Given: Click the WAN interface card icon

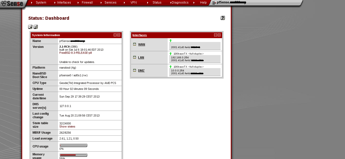Looking at the screenshot, I should pos(134,44).
